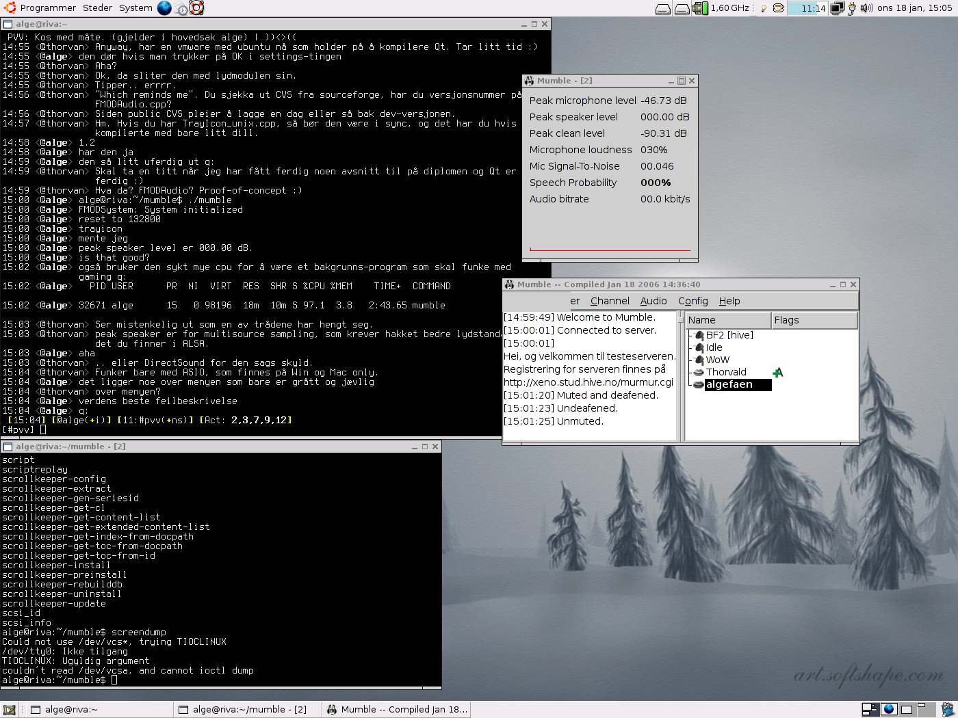Image resolution: width=958 pixels, height=718 pixels.
Task: Click the 1,60 GHz CPU frequency text
Action: pos(729,8)
